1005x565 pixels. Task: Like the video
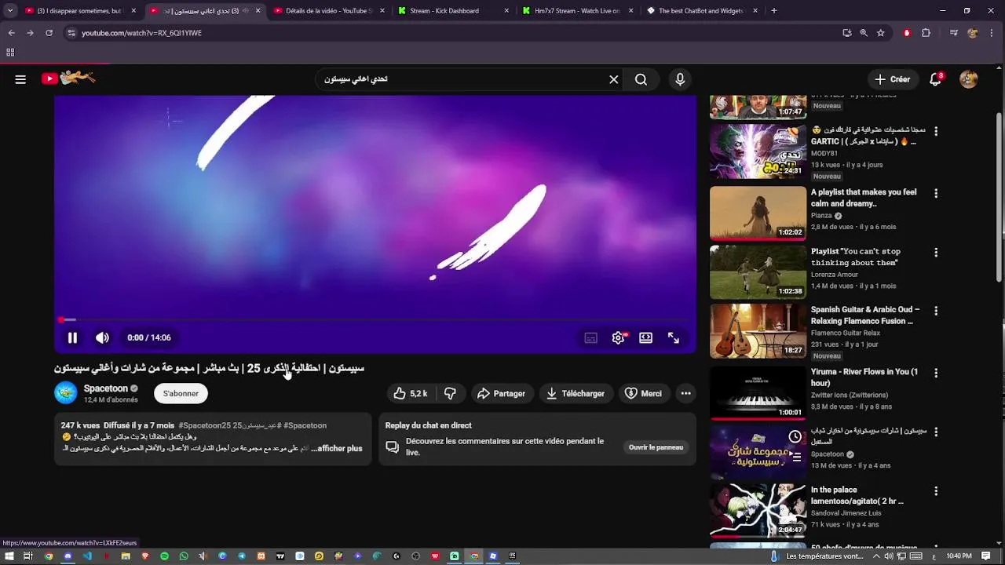411,393
